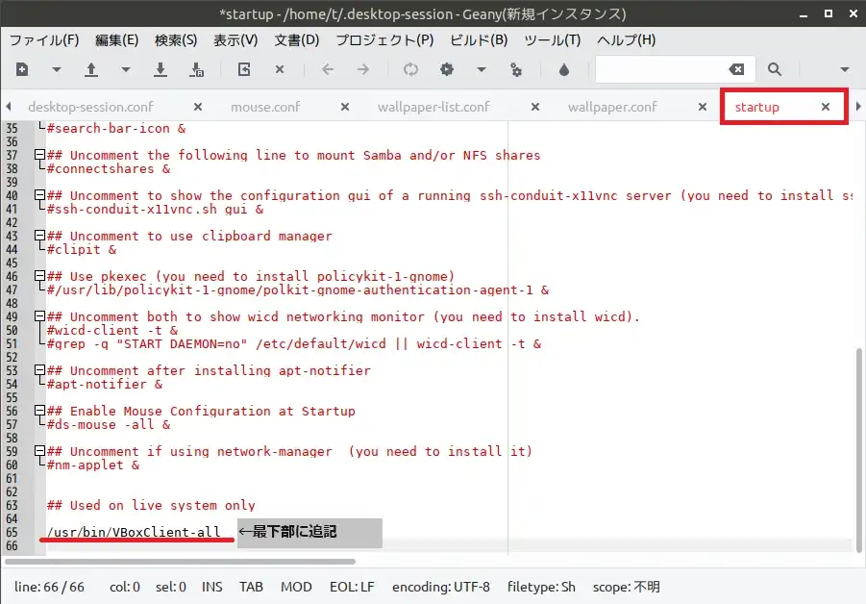
Task: Expand toolbar overflow arrow at far right
Action: pyautogui.click(x=845, y=69)
